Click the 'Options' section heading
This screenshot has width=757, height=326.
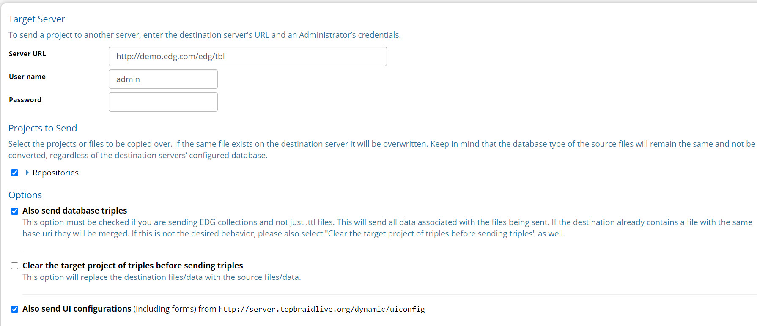[25, 195]
